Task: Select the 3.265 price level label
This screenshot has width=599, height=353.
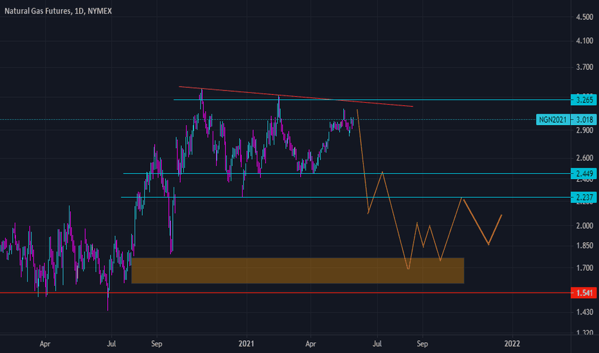Action: 584,100
